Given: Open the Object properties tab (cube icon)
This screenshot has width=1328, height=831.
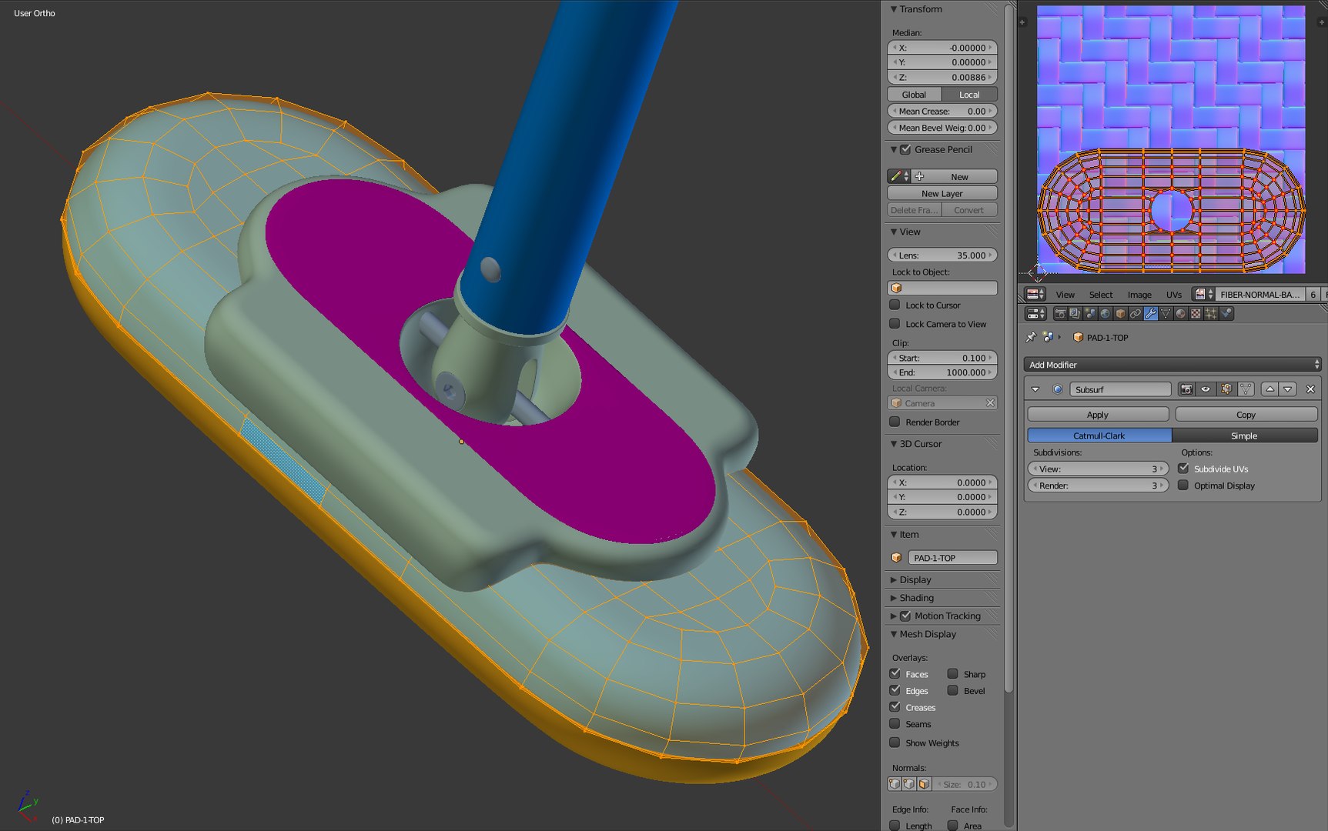Looking at the screenshot, I should pyautogui.click(x=1120, y=313).
